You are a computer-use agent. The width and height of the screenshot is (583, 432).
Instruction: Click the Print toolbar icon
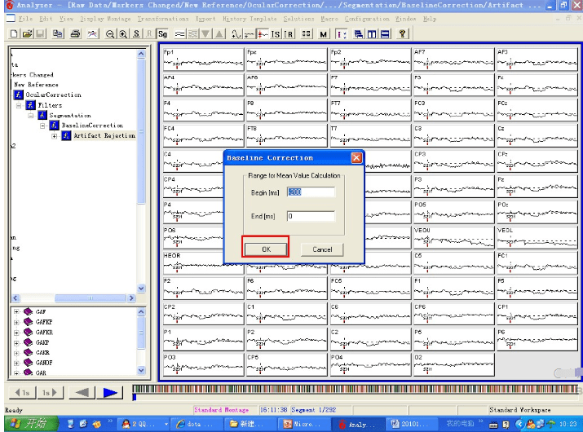coord(75,34)
